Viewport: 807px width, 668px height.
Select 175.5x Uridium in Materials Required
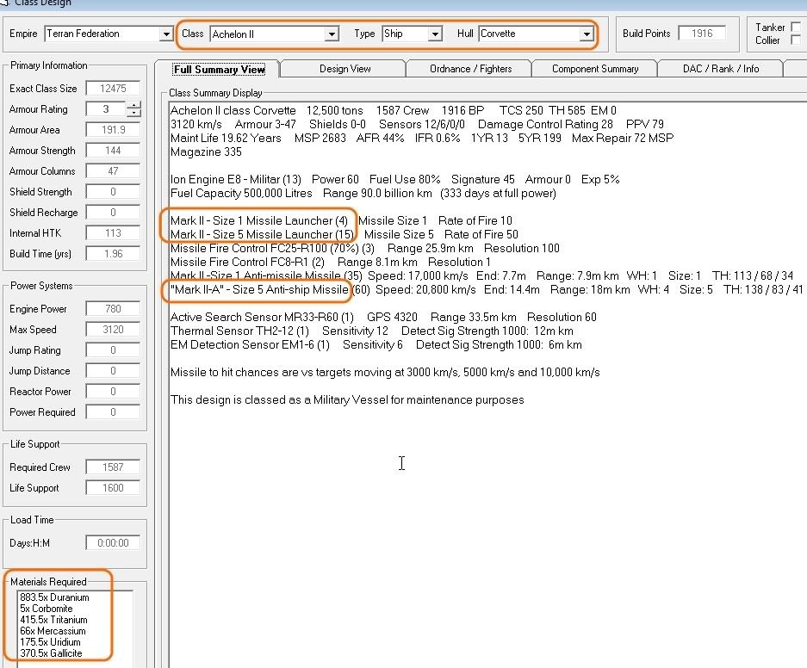click(x=50, y=642)
